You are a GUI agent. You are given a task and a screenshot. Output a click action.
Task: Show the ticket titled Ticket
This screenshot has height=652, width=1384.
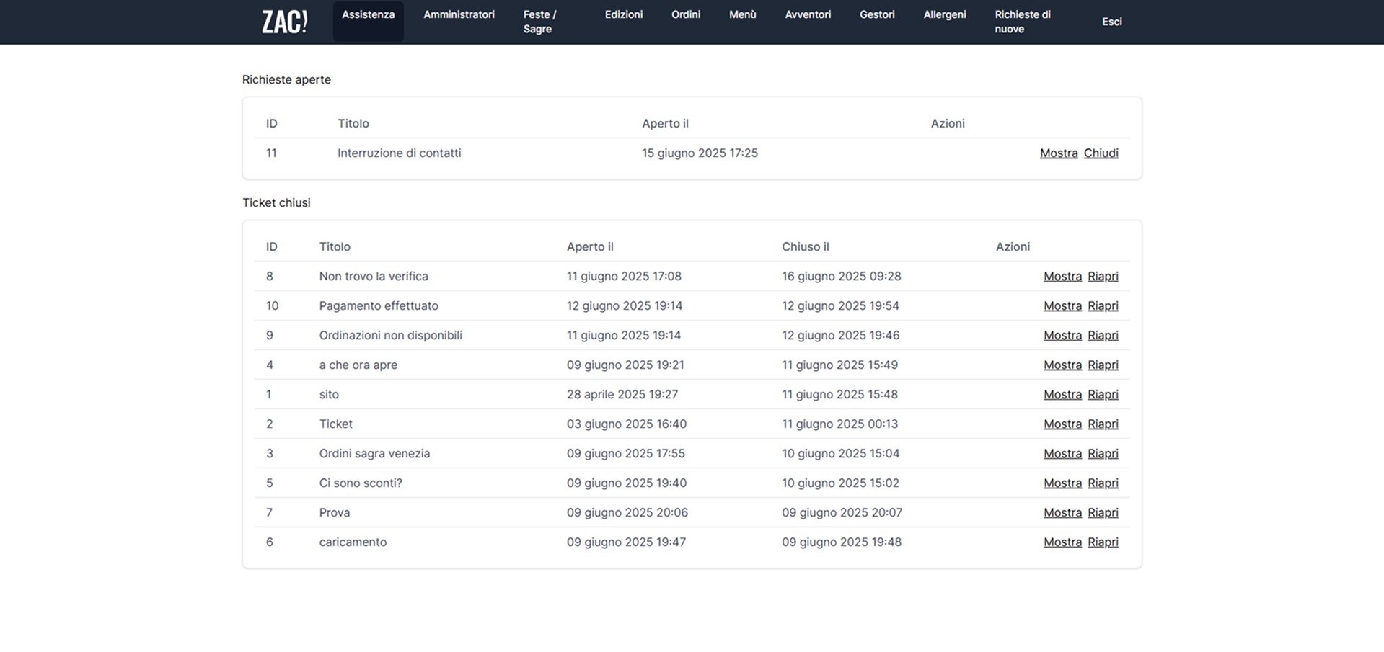(1062, 424)
